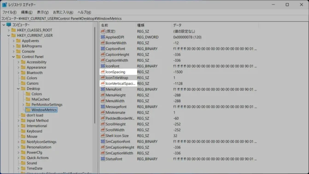Click the binary icon of MenuFont
The width and height of the screenshot is (309, 174).
tap(103, 89)
